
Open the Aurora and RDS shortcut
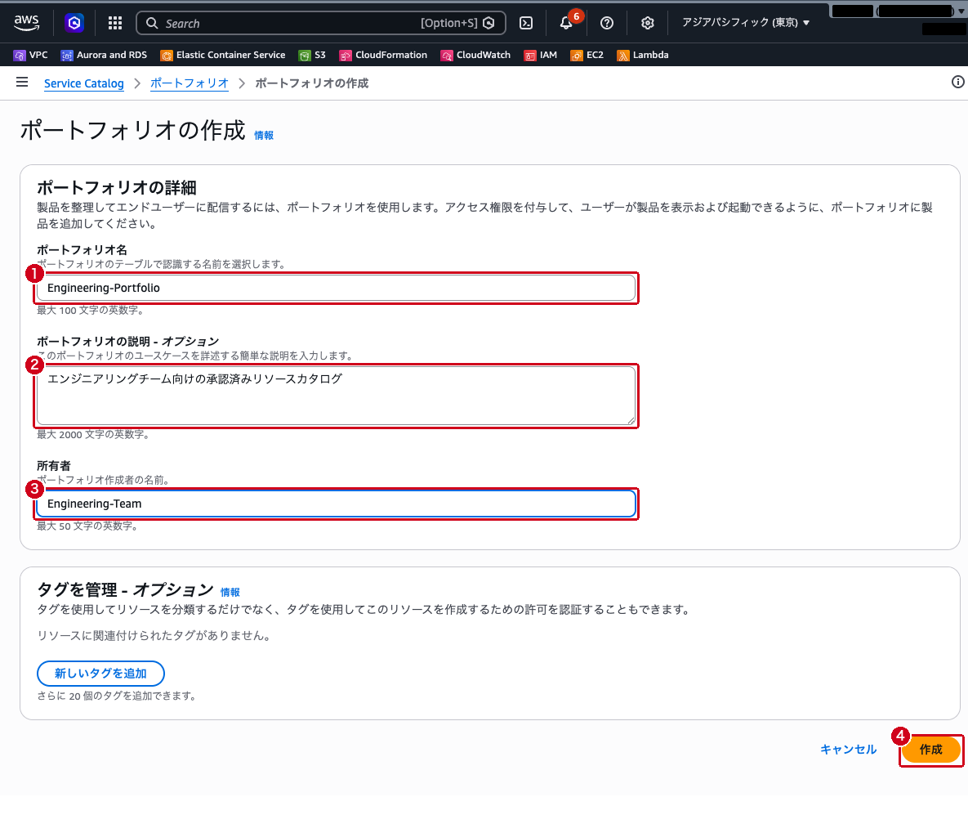(104, 55)
